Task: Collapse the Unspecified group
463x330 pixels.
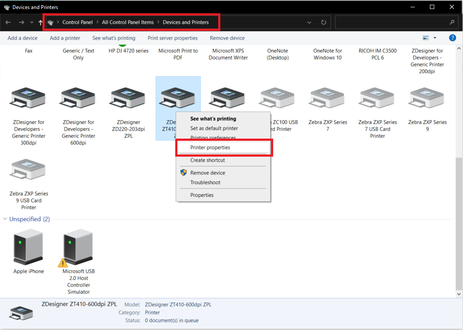Action: point(5,219)
